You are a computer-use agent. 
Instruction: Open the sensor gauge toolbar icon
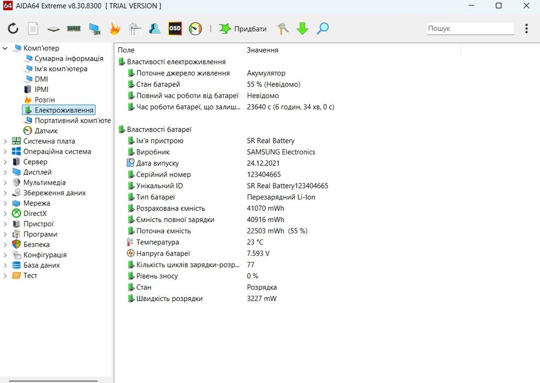click(195, 28)
